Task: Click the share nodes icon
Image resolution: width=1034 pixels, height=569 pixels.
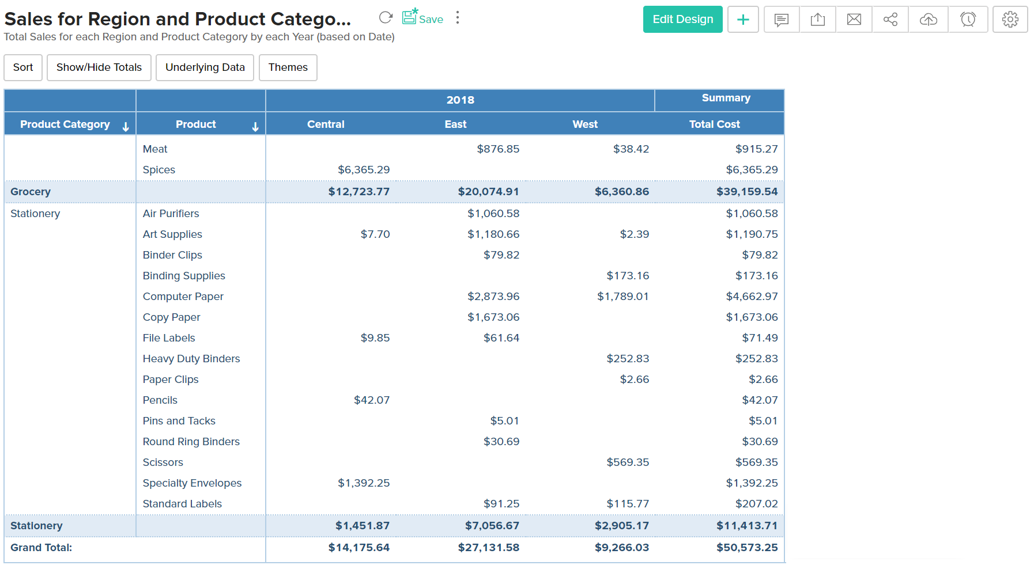Action: pyautogui.click(x=890, y=20)
